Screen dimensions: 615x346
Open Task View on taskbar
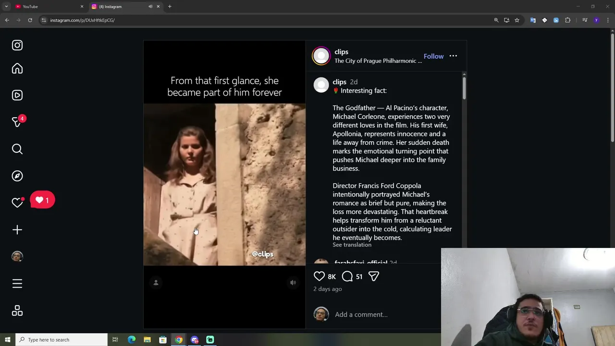(x=115, y=340)
